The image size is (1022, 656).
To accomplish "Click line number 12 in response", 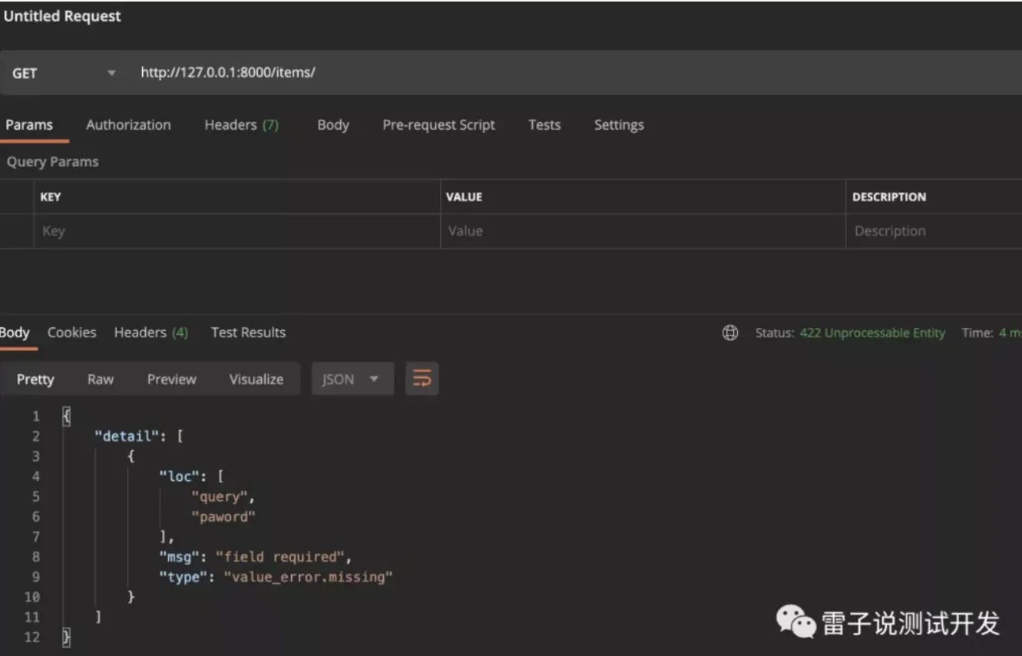I will [x=31, y=636].
